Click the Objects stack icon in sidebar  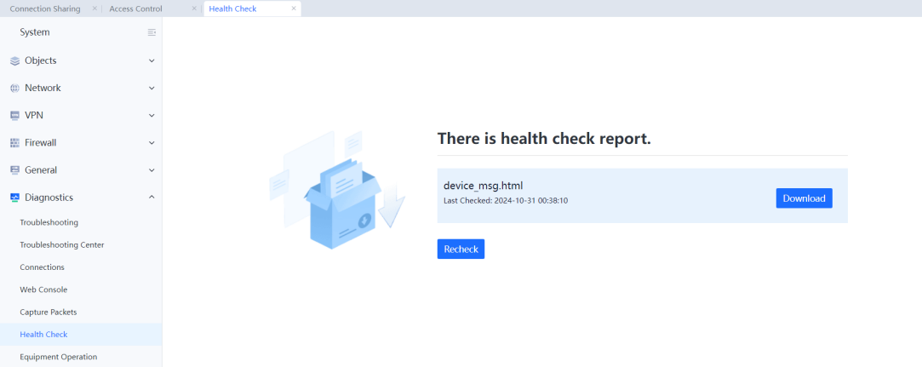[x=14, y=61]
